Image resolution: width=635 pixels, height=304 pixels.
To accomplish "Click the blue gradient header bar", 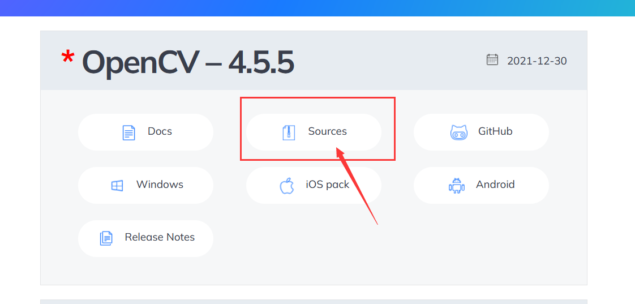I will click(317, 8).
